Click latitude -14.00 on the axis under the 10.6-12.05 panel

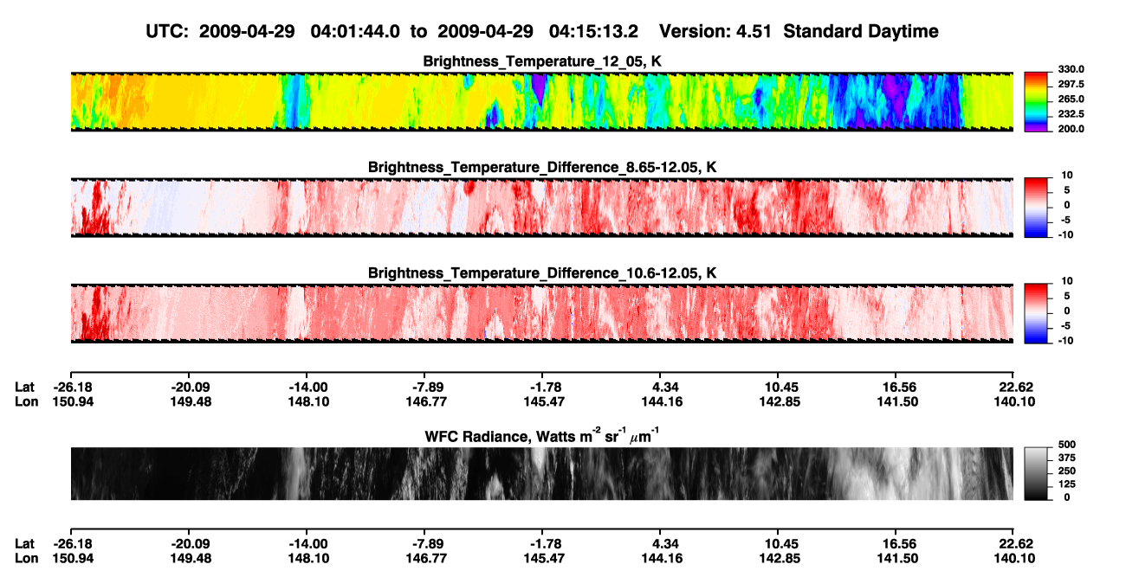point(307,388)
